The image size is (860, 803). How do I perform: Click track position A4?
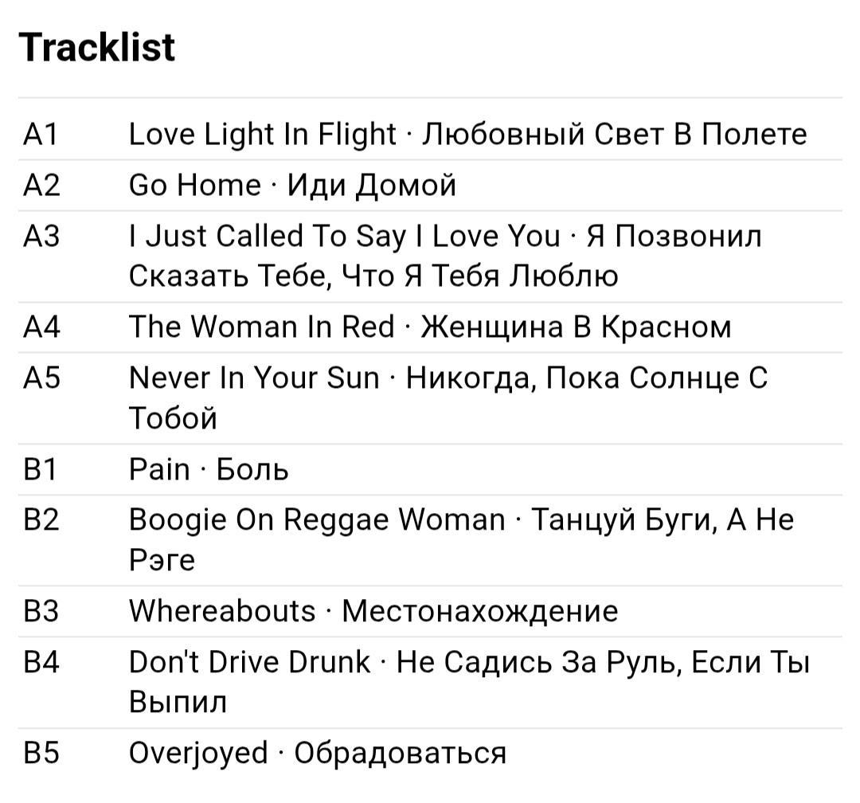[x=41, y=327]
